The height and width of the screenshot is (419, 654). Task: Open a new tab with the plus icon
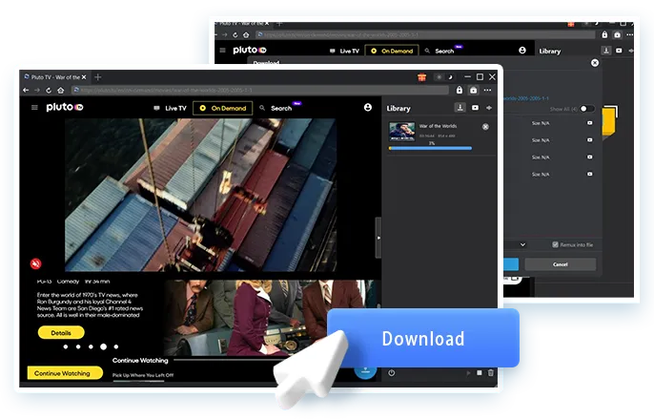click(x=97, y=77)
